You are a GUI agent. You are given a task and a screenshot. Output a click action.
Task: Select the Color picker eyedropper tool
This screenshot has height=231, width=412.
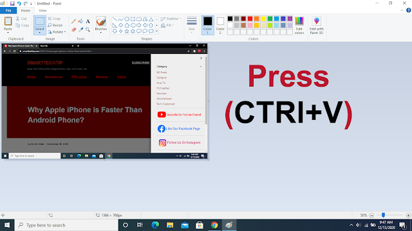pos(80,30)
